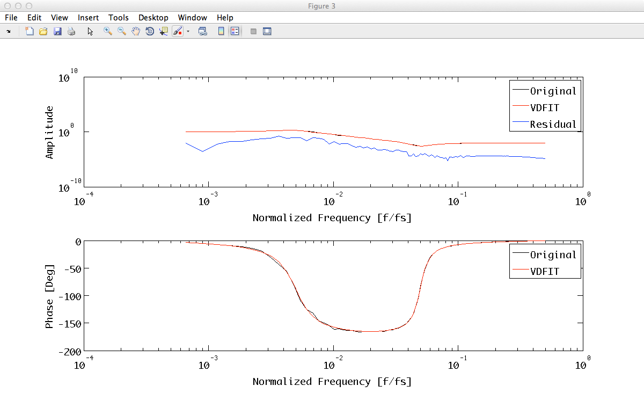Open the Edit menu
Screen dimensions: 644x415
click(x=34, y=18)
